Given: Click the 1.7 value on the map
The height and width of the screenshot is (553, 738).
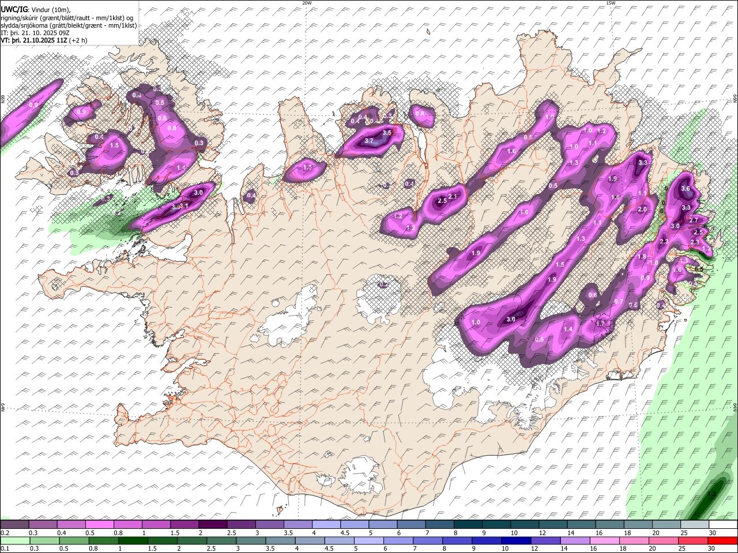Looking at the screenshot, I should pos(600,324).
